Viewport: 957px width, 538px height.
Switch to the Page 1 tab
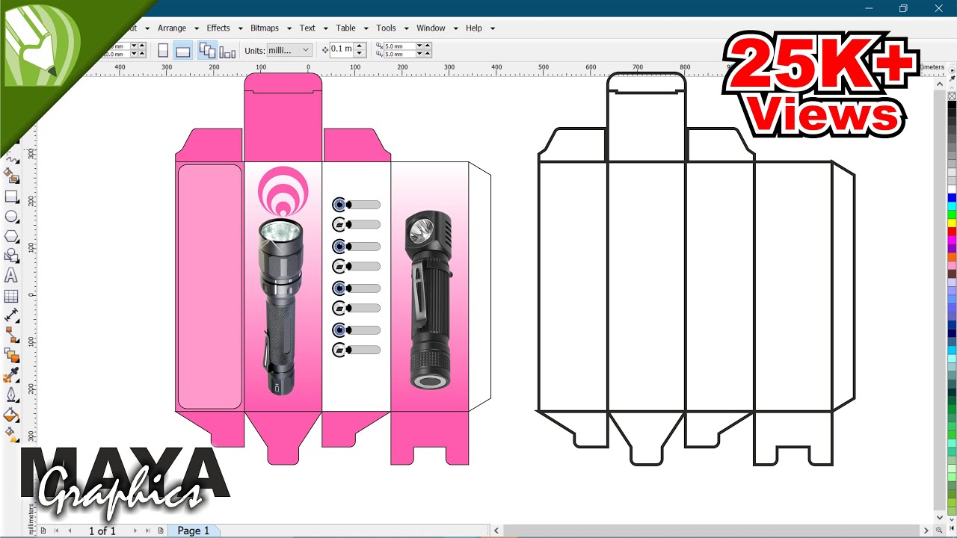[x=193, y=531]
